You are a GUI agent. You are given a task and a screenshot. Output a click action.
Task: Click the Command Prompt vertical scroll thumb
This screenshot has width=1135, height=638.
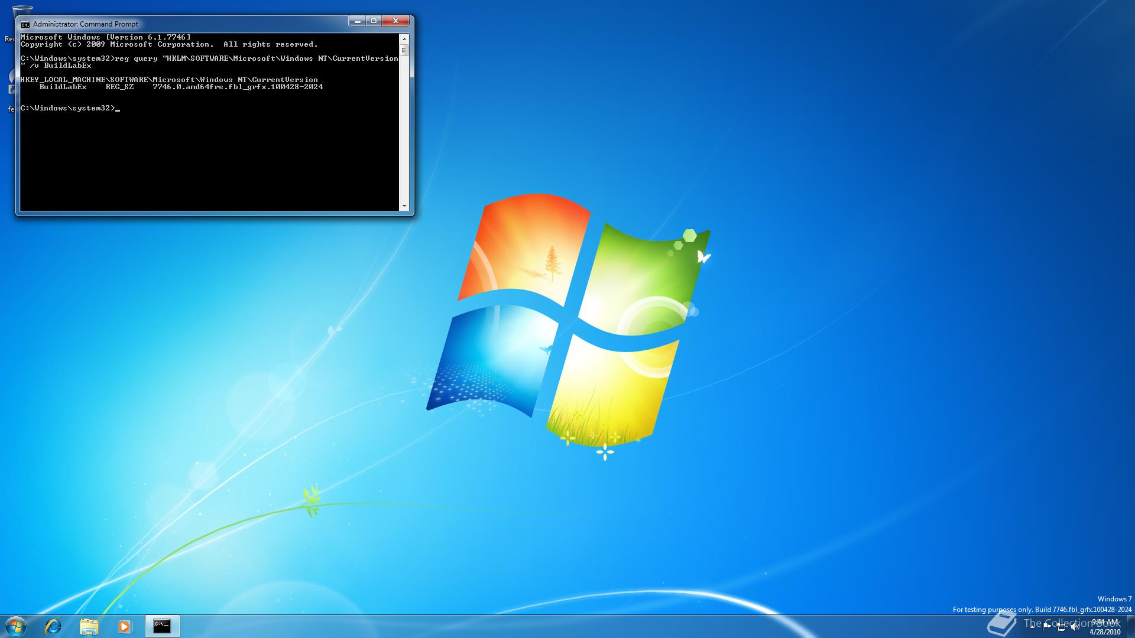tap(404, 51)
